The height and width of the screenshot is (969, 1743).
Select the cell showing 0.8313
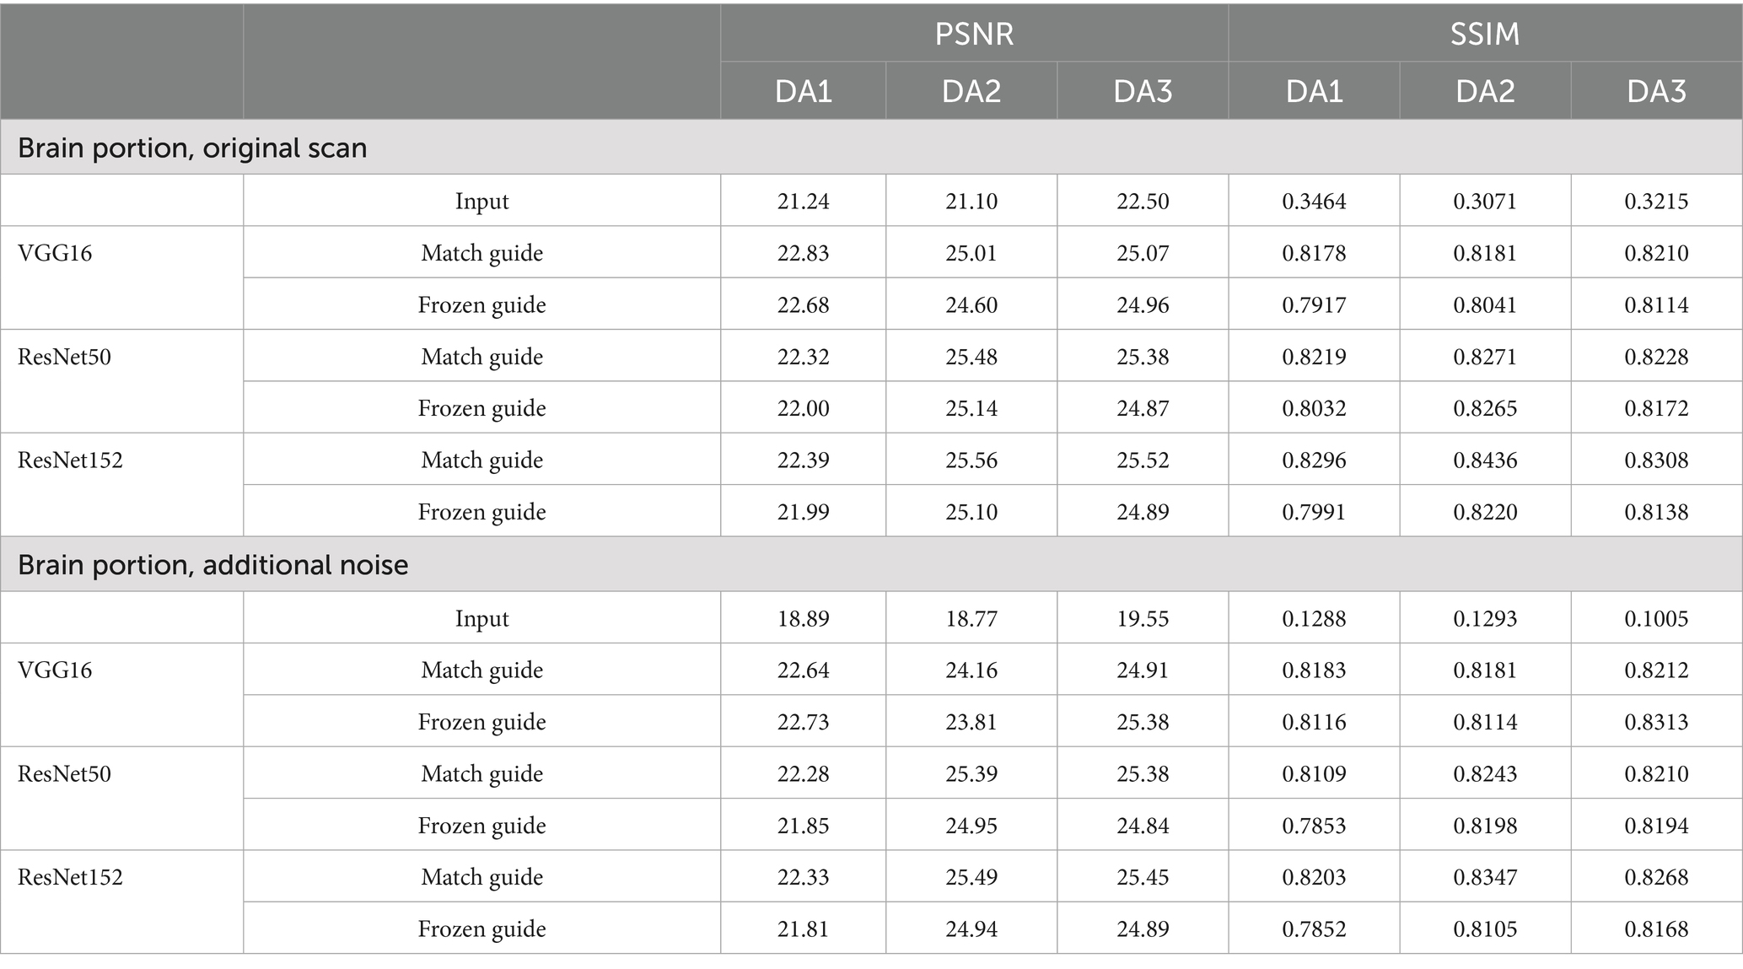point(1656,721)
